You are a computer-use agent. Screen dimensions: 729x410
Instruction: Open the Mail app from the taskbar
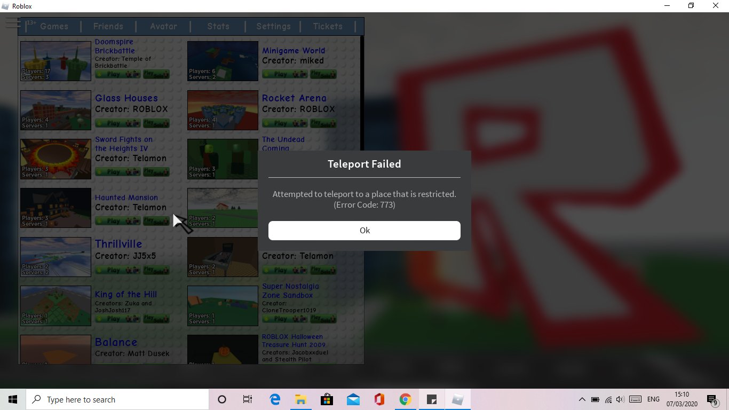[x=353, y=399]
